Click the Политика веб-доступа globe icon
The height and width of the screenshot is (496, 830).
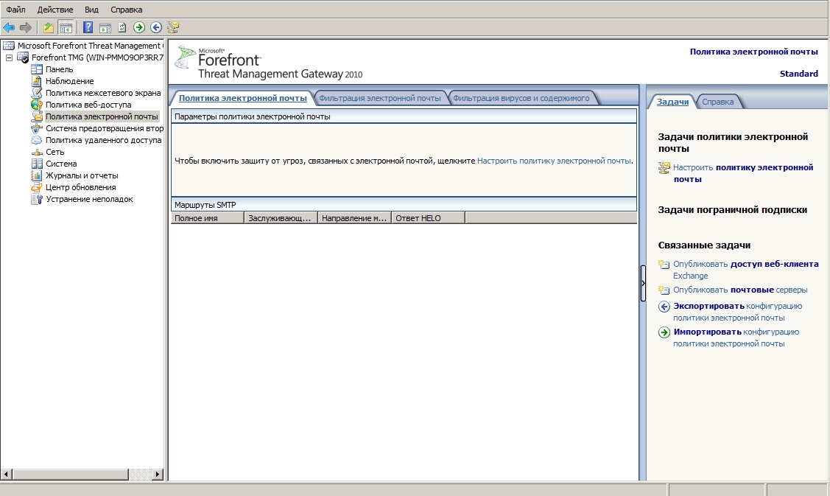pos(37,105)
